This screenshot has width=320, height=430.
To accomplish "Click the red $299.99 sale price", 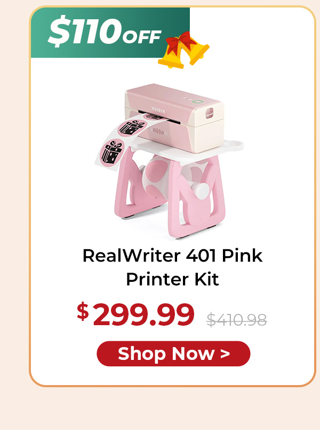I will 135,314.
